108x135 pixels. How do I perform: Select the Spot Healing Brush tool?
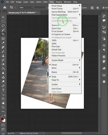(x=3, y=47)
